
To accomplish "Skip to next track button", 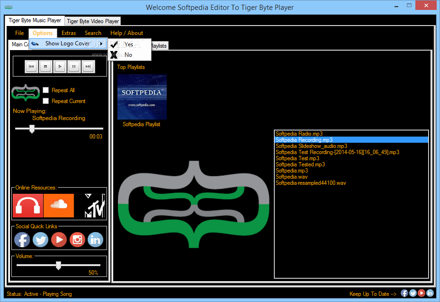I will [88, 67].
